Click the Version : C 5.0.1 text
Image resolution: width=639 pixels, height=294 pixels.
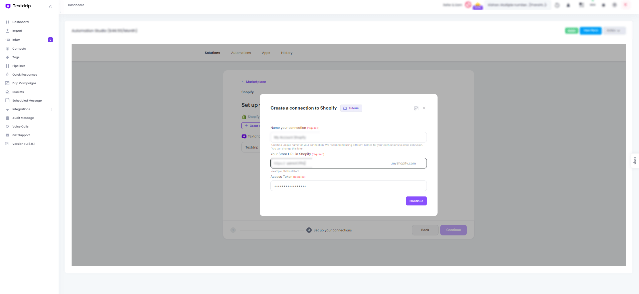click(24, 144)
